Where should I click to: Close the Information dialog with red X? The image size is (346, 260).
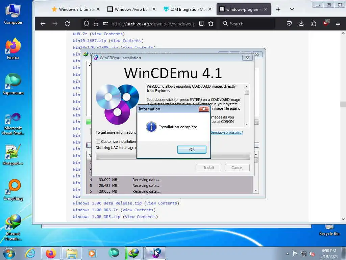204,109
